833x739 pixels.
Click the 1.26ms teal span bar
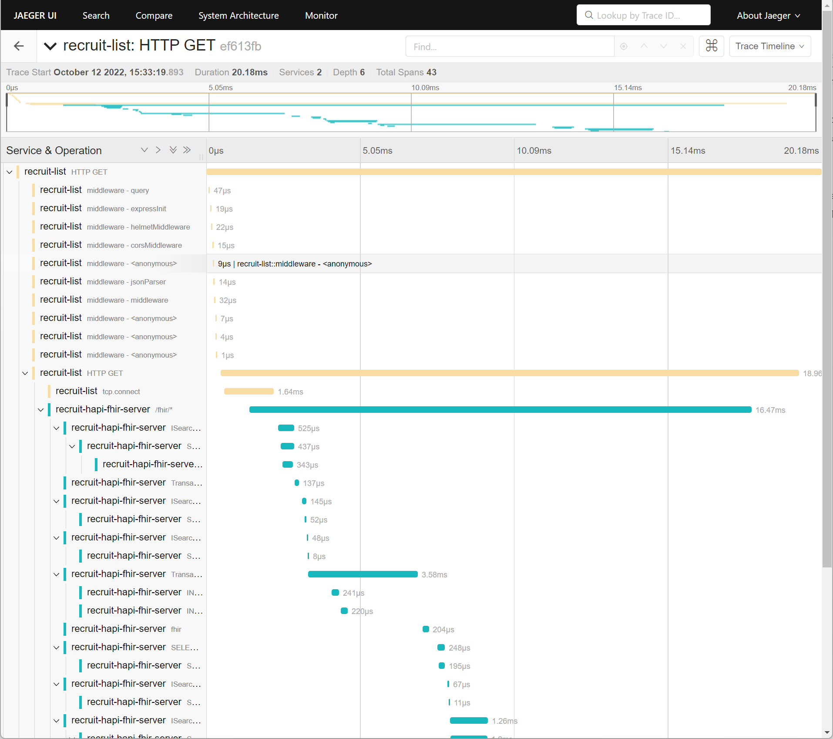(469, 721)
